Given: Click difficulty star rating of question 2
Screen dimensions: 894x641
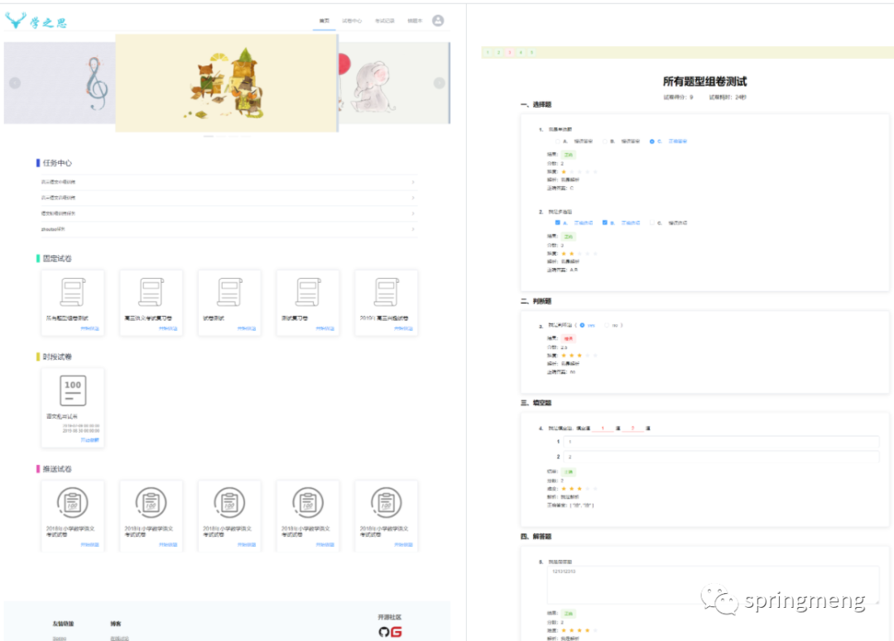Looking at the screenshot, I should pyautogui.click(x=579, y=254).
